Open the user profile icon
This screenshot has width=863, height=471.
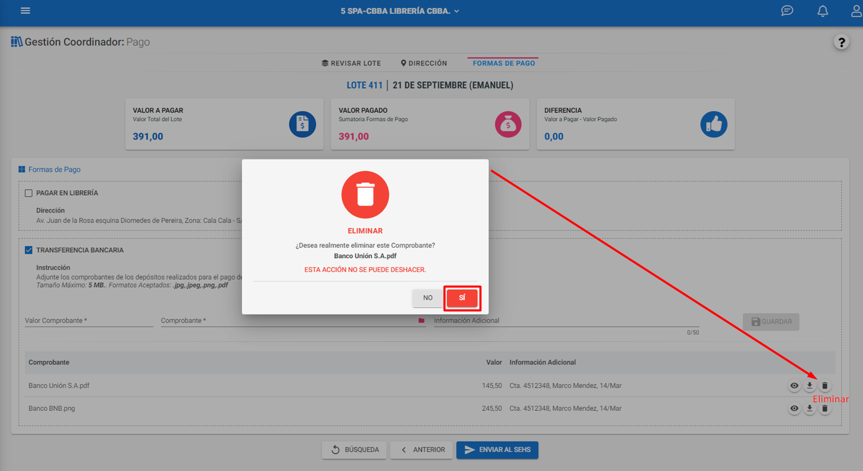coord(856,11)
